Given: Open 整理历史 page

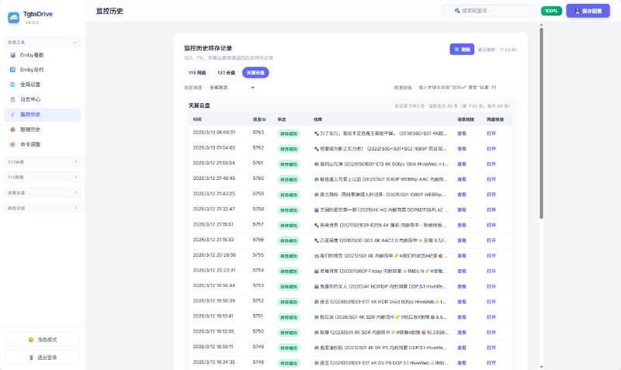Looking at the screenshot, I should pos(43,130).
